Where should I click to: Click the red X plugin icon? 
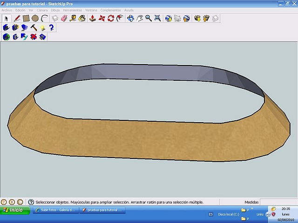(x=34, y=37)
